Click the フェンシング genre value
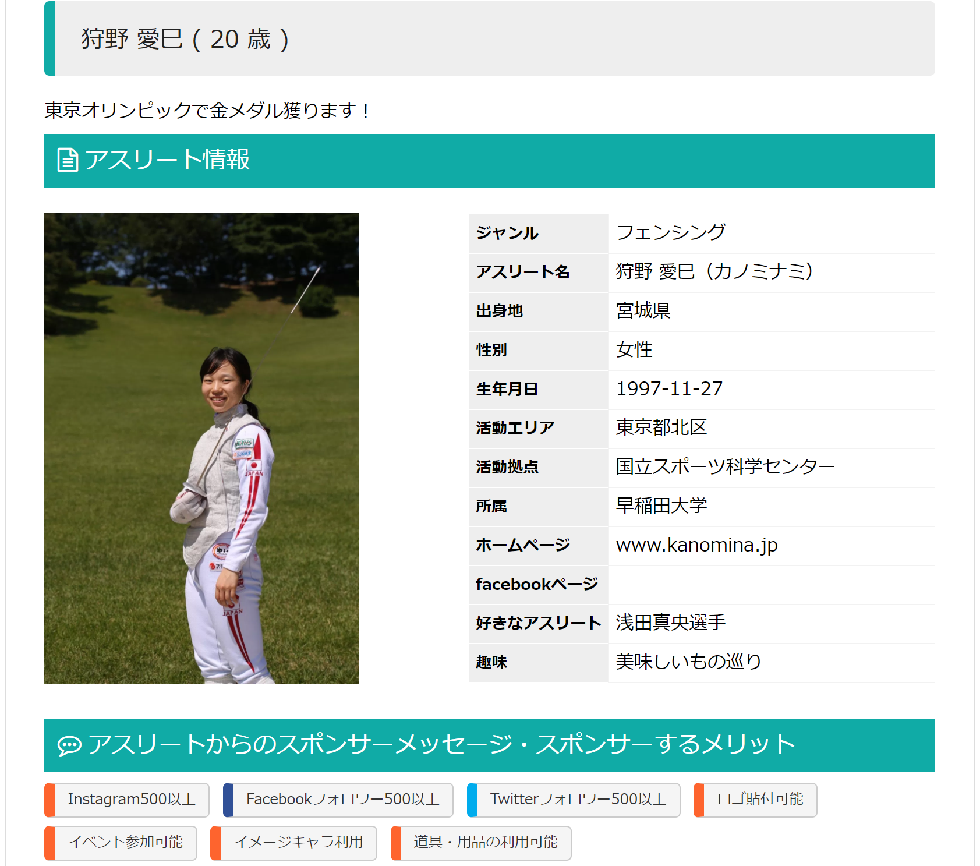 (x=671, y=232)
